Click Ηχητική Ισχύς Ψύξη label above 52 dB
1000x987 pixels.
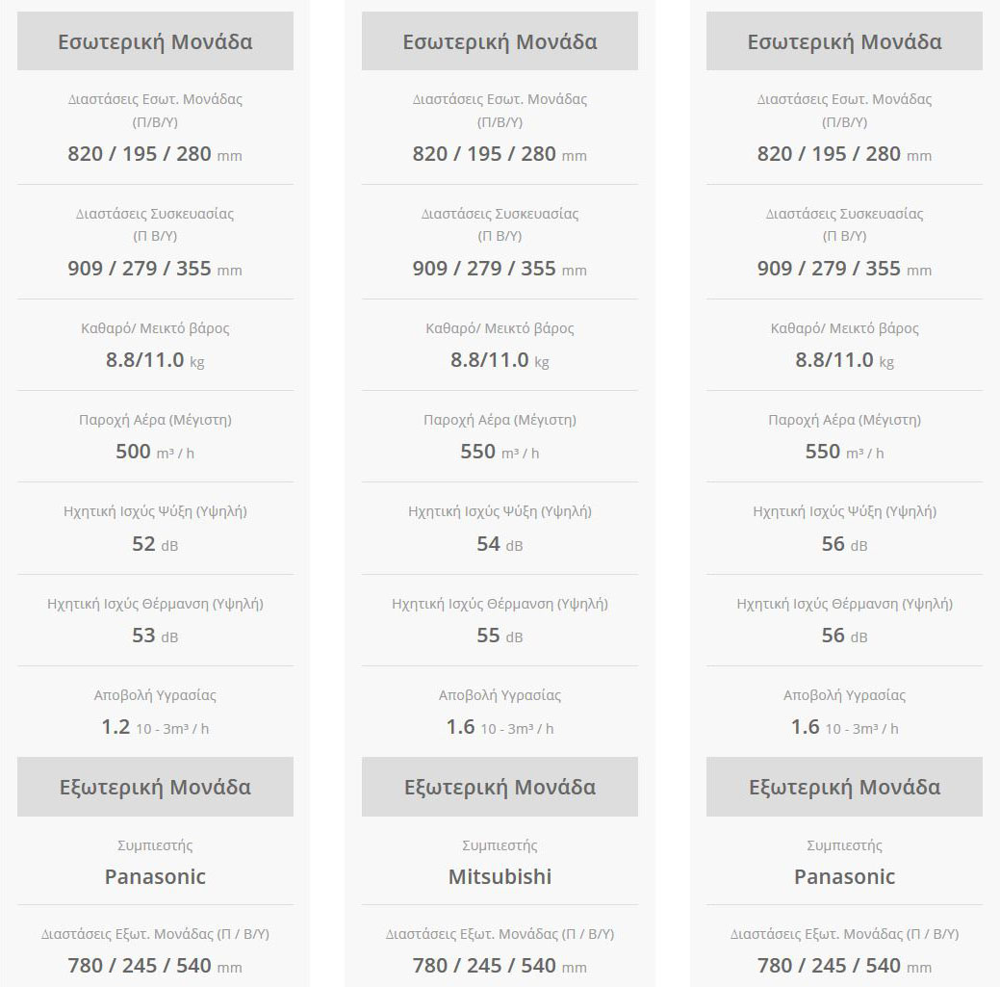click(155, 511)
